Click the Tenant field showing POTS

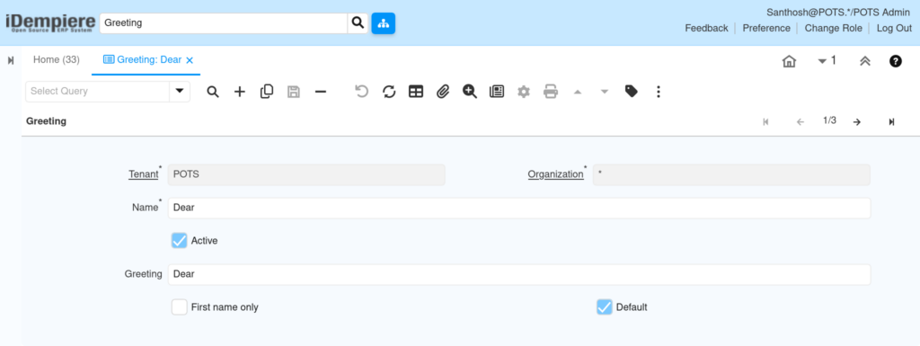click(306, 174)
